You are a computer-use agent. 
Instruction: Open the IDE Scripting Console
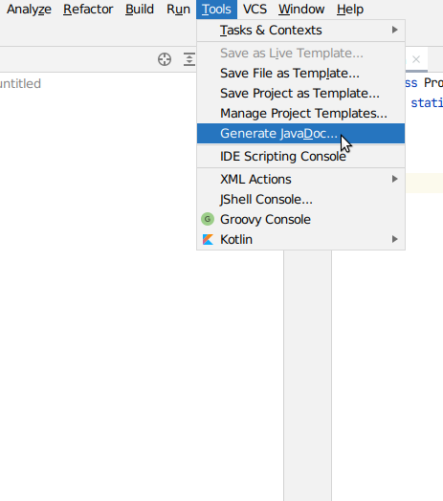tap(300, 157)
